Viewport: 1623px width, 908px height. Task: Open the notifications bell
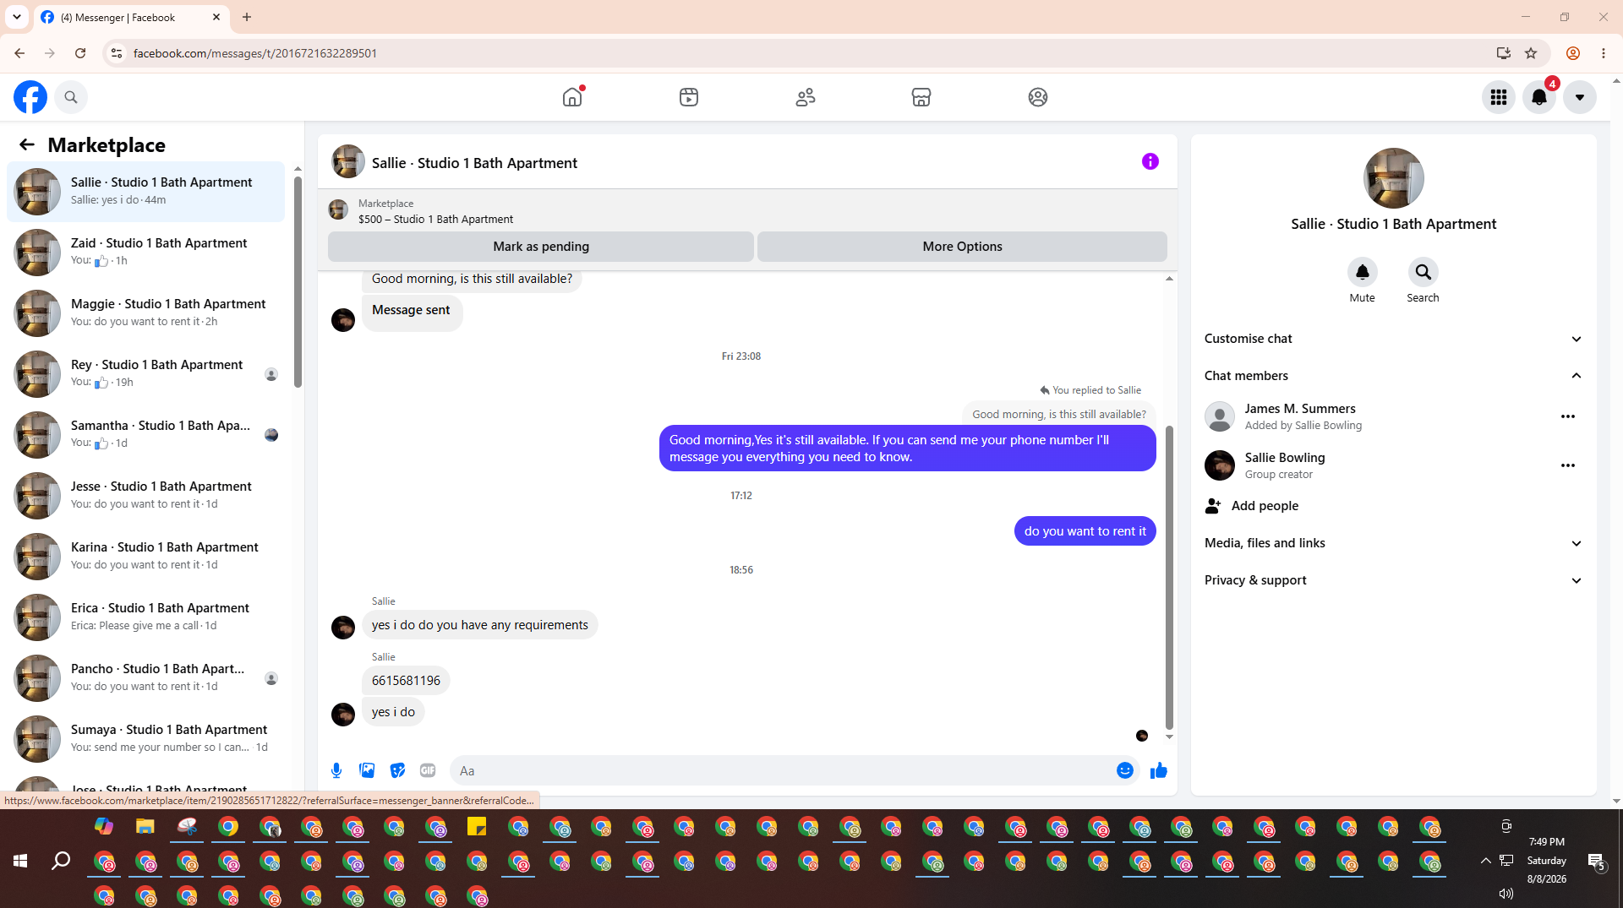point(1539,97)
